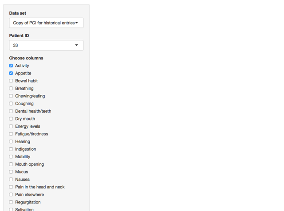284x211 pixels.
Task: Tick the Nausea checkbox
Action: click(x=11, y=180)
